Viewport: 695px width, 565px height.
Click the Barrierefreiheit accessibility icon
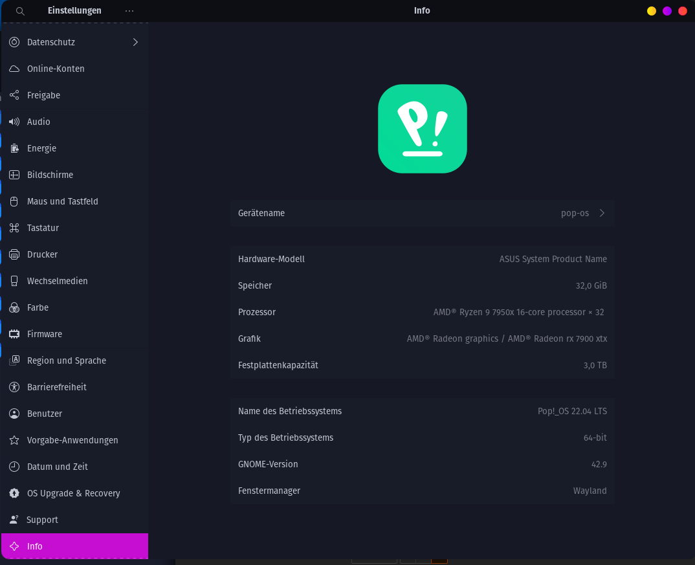coord(14,387)
